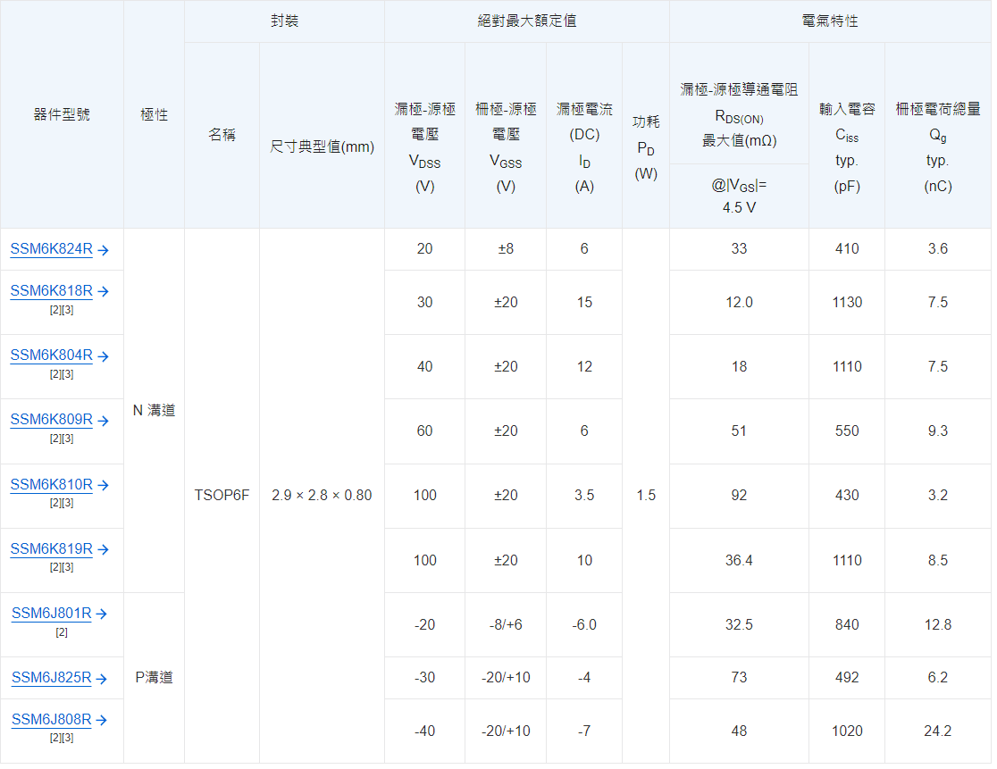
Task: Select the TSOP6F package name cell
Action: click(x=222, y=496)
